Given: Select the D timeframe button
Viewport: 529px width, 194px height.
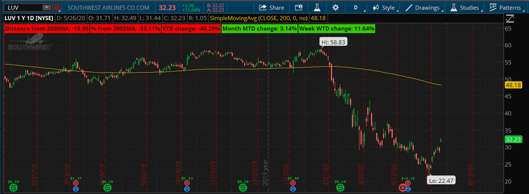Looking at the screenshot, I should tap(356, 7).
